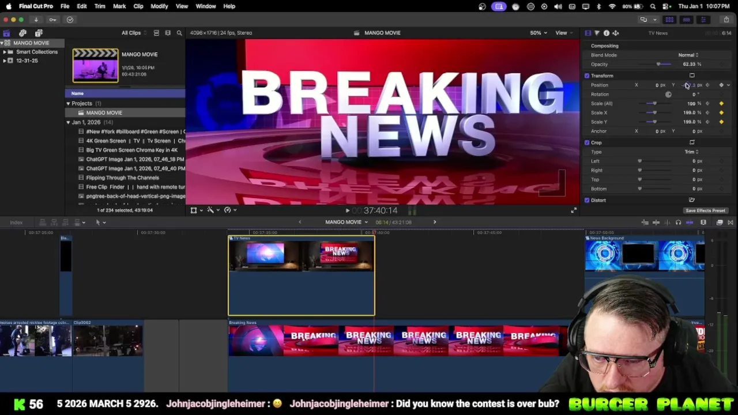The image size is (738, 415).
Task: Open the File menu
Action: click(65, 6)
